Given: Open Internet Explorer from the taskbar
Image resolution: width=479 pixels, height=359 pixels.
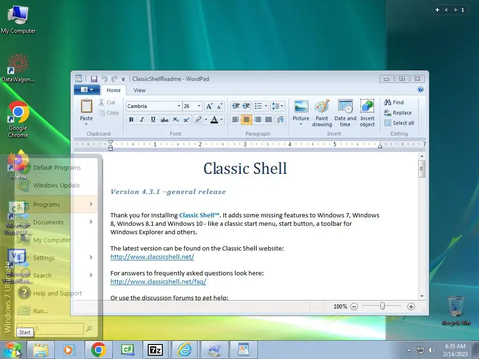Looking at the screenshot, I should [x=185, y=350].
